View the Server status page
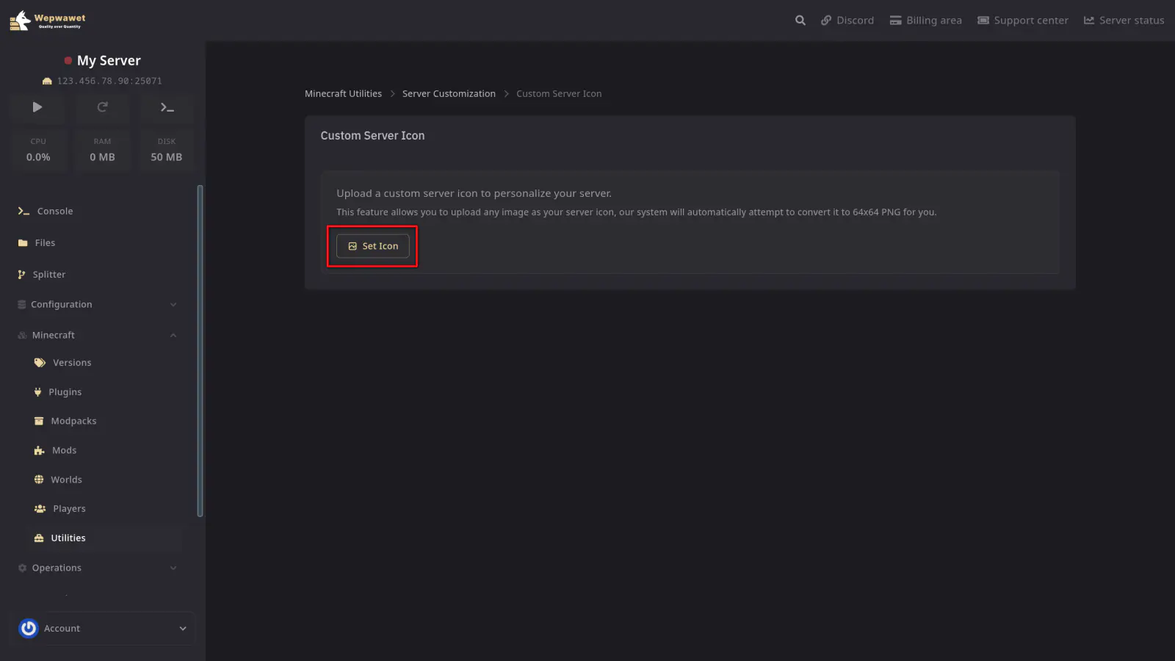The height and width of the screenshot is (661, 1175). pos(1124,21)
